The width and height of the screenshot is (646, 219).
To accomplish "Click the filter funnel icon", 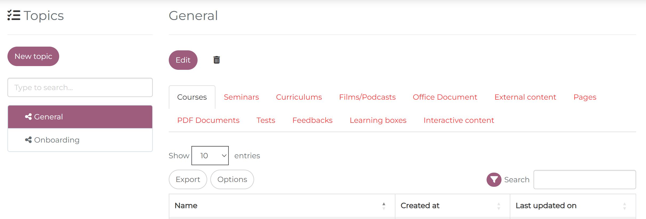I will tap(494, 180).
